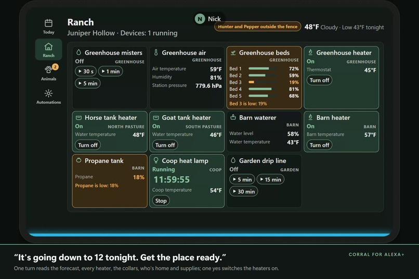This screenshot has width=419, height=279.
Task: Click the Goat tank heater icon
Action: (x=156, y=118)
